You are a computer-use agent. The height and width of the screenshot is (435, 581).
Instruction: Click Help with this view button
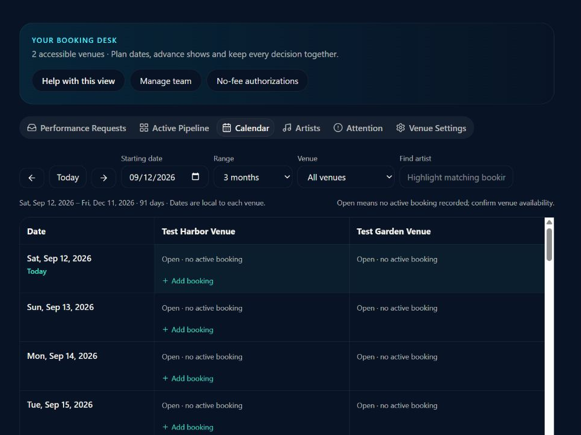79,81
